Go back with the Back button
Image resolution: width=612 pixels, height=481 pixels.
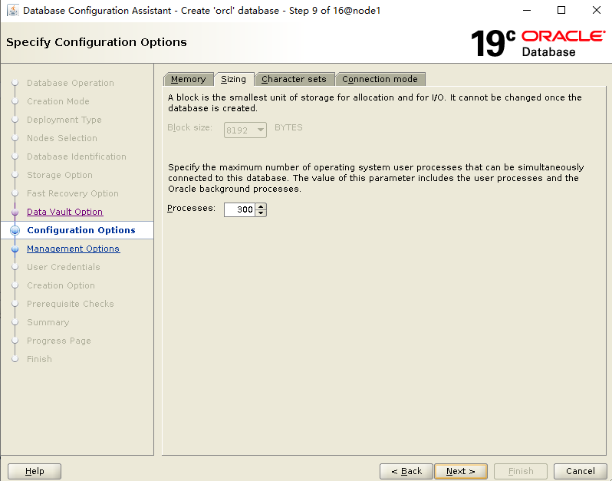coord(406,471)
